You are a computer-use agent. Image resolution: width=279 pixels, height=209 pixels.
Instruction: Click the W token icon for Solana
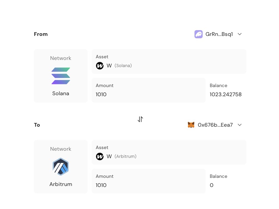[100, 66]
